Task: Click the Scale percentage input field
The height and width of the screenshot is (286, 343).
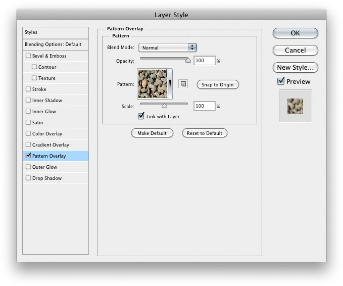Action: [x=204, y=106]
